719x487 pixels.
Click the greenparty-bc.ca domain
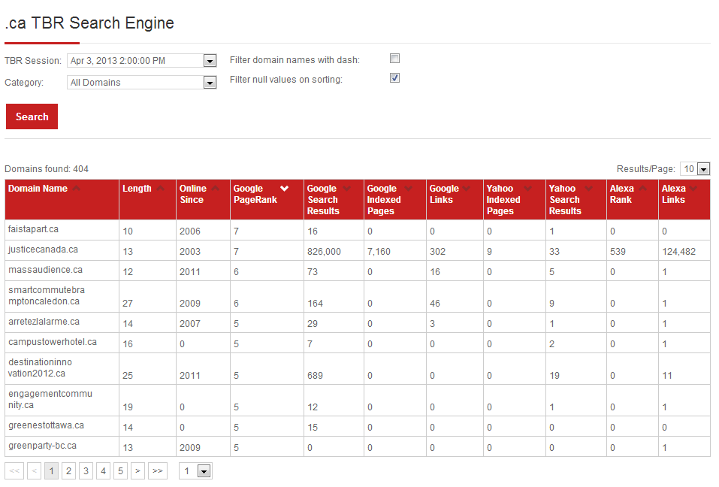[x=42, y=445]
